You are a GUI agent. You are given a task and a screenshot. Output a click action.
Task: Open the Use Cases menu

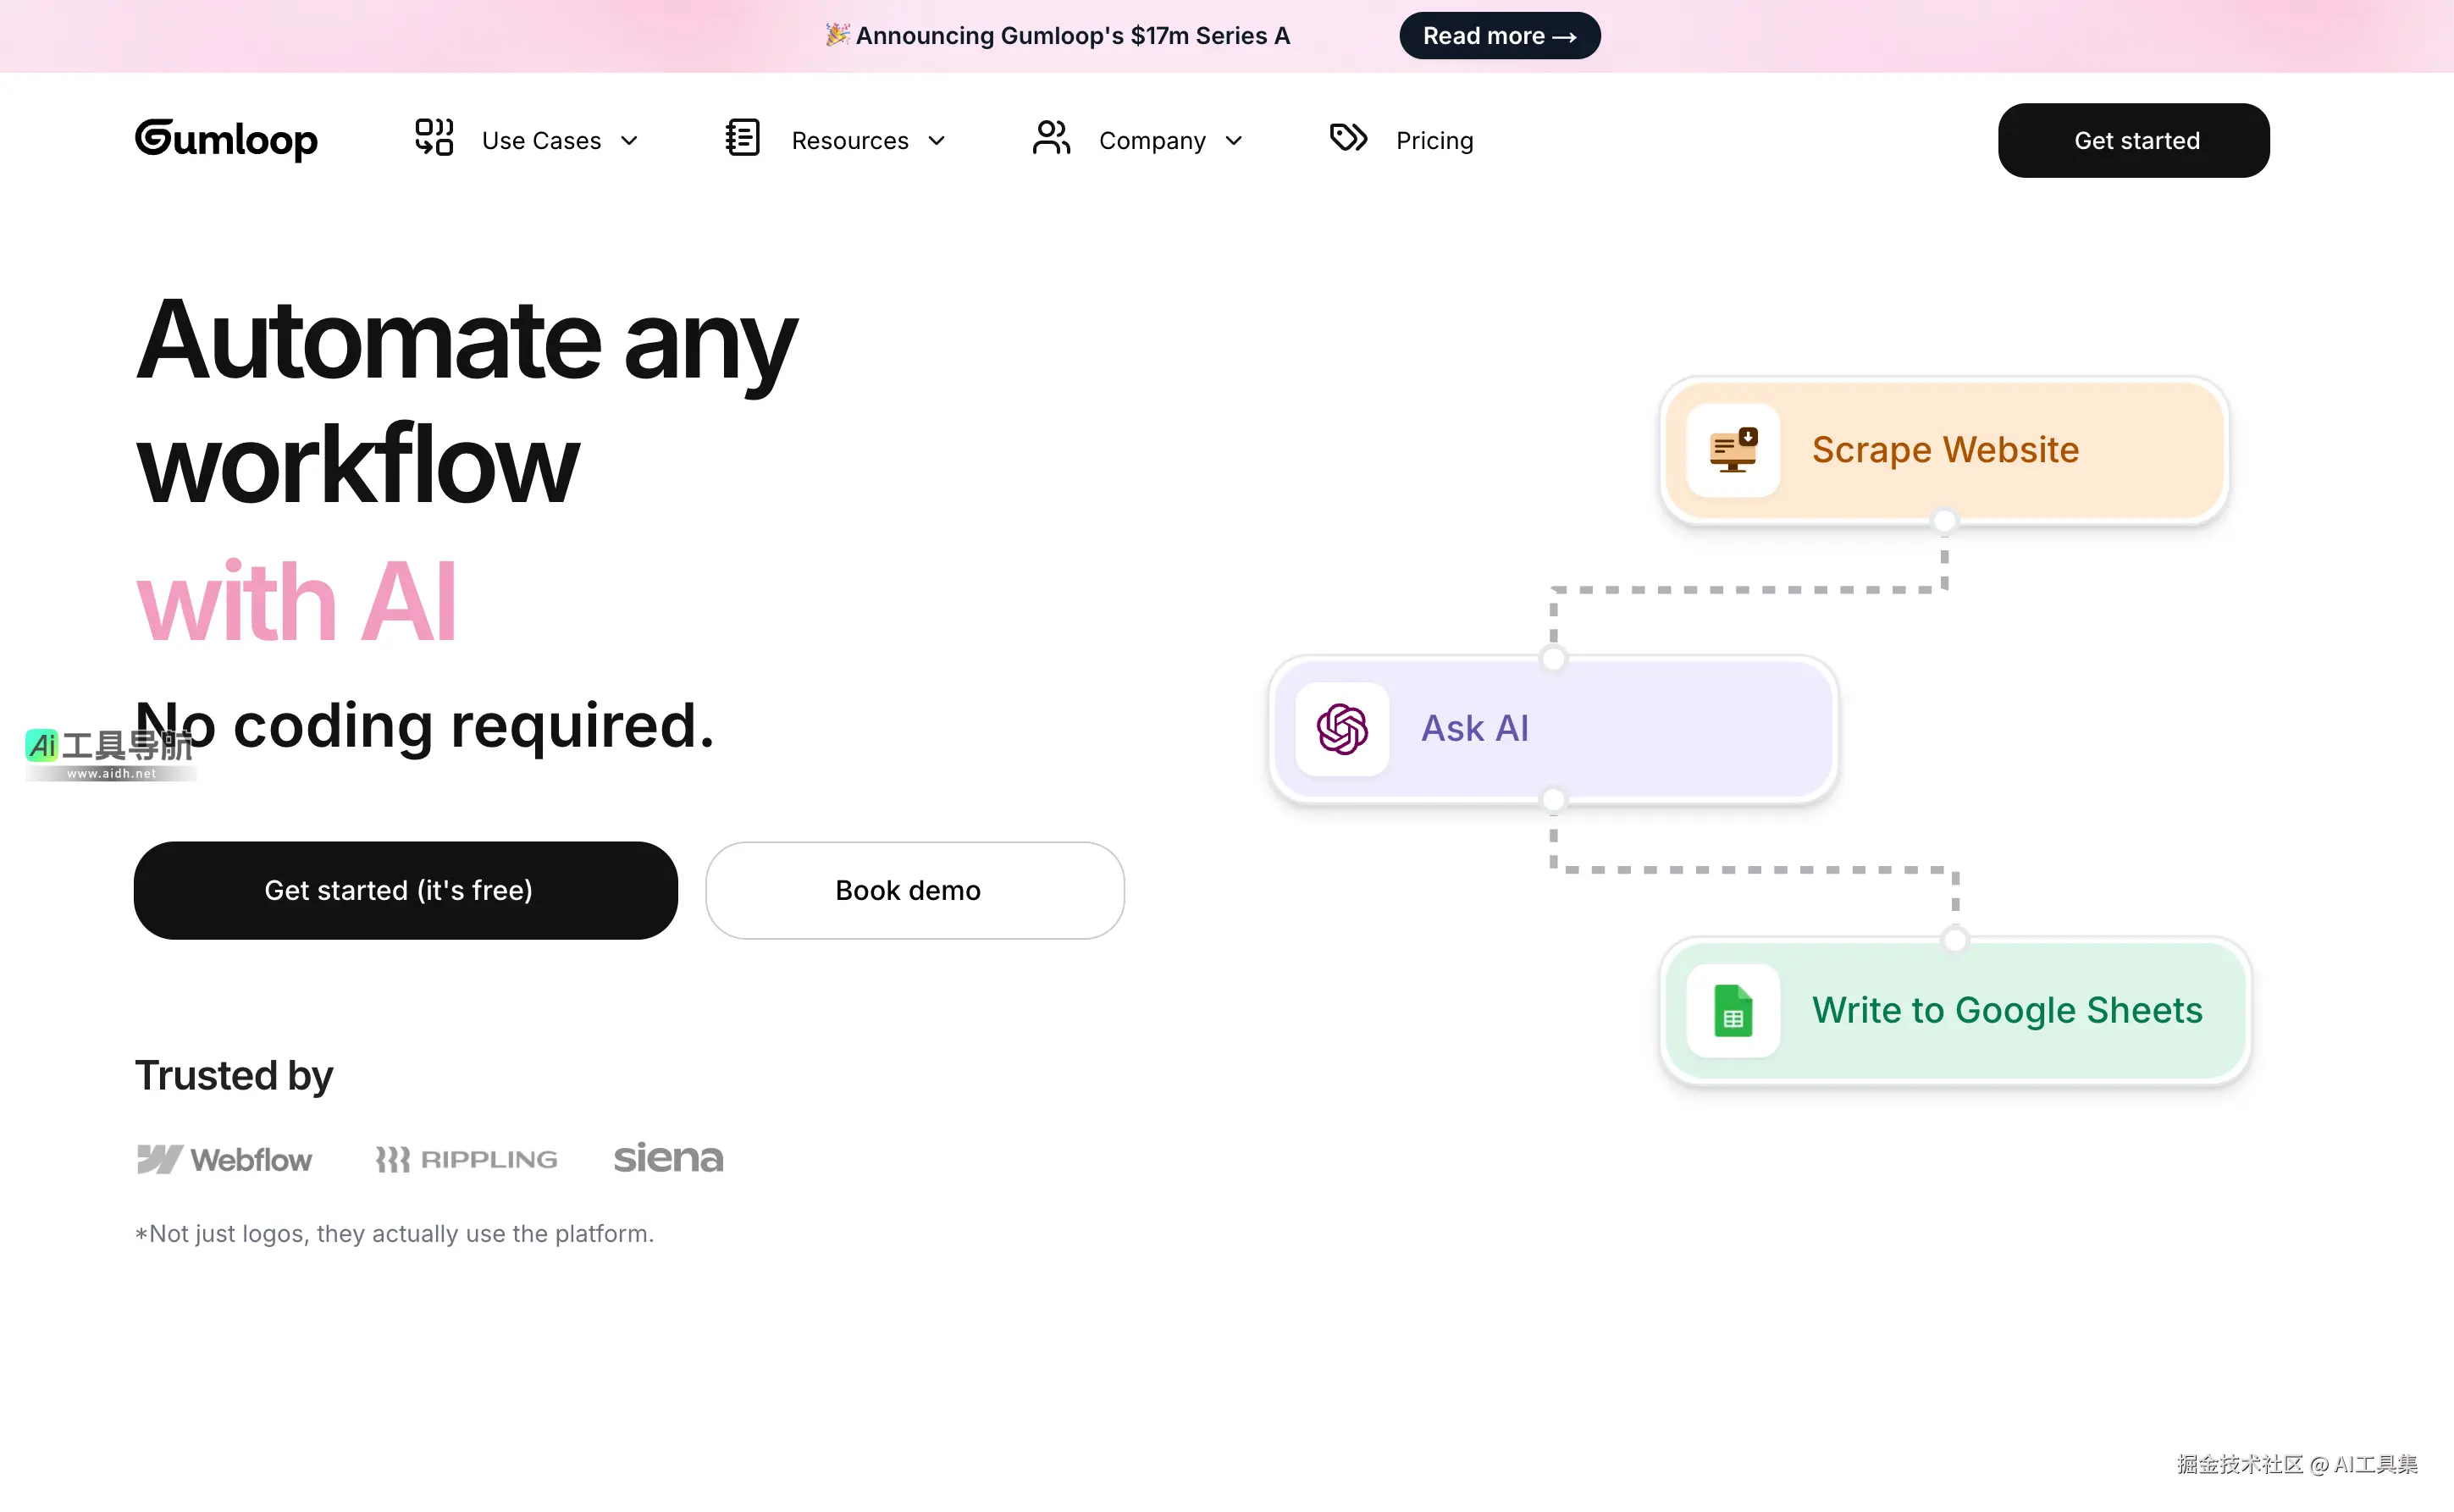click(541, 141)
